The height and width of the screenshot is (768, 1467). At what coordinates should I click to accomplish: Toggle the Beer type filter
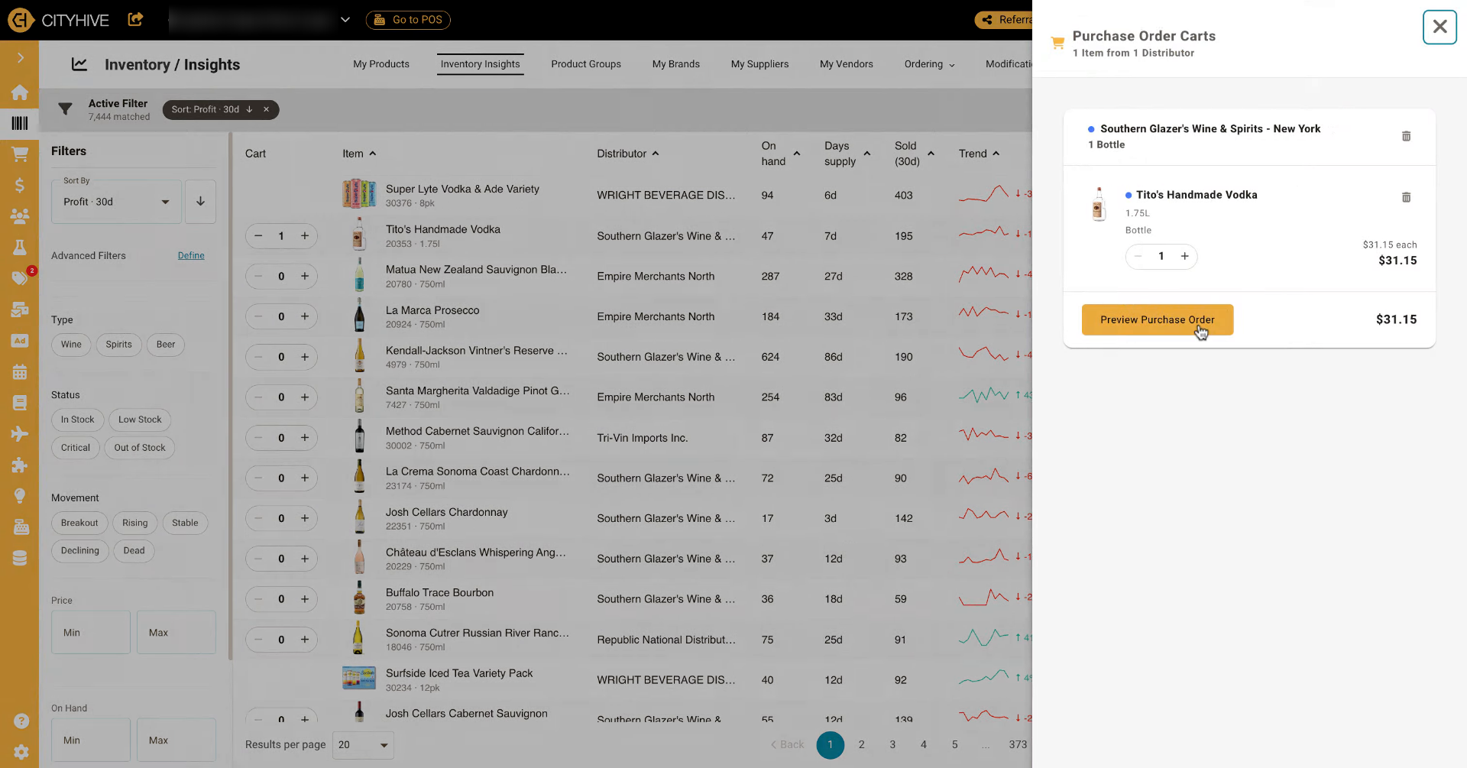click(x=166, y=345)
